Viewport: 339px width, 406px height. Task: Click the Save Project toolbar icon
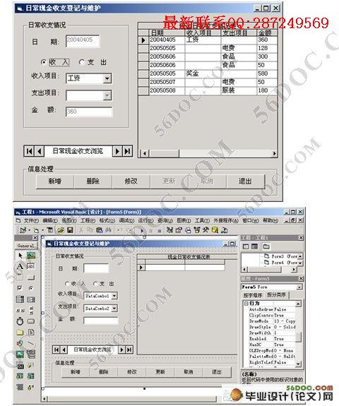tap(70, 230)
